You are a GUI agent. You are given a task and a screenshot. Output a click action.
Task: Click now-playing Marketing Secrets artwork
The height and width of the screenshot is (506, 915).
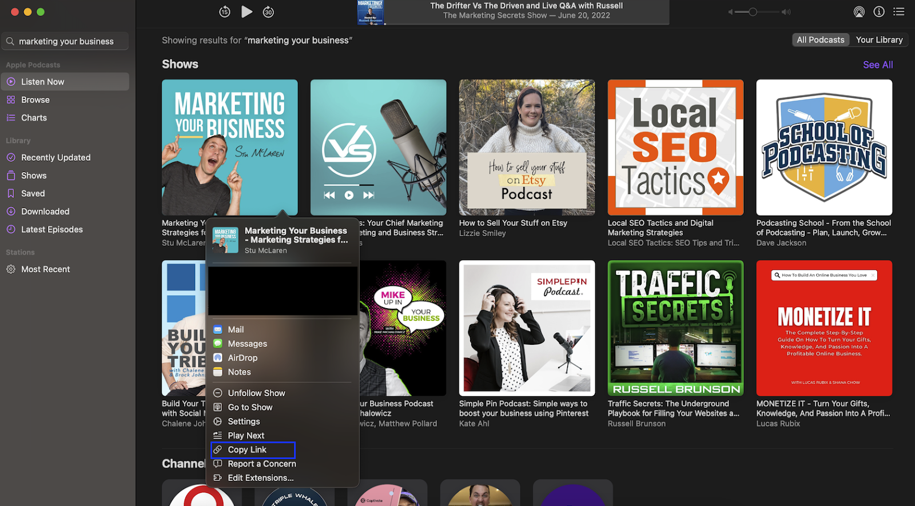[x=371, y=12]
